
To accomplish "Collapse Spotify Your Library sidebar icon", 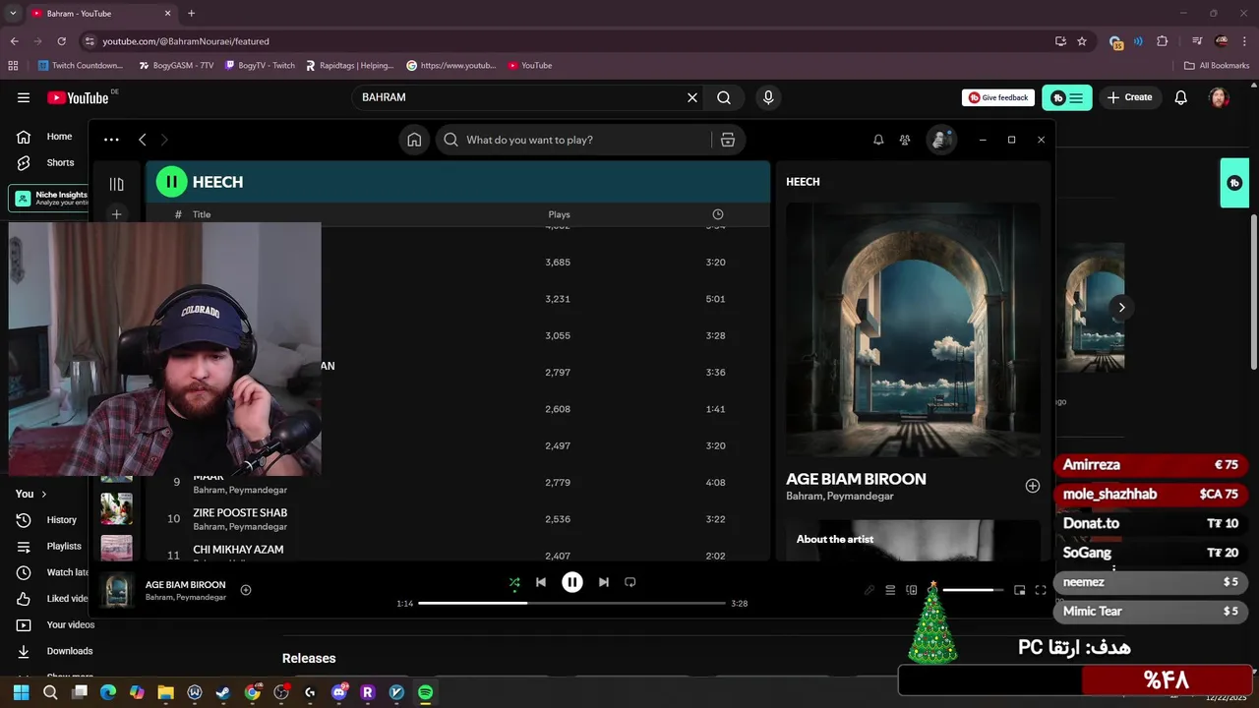I will tap(117, 184).
